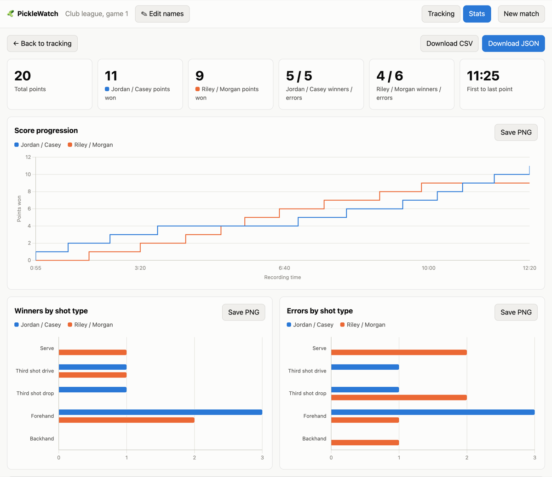
Task: Click the 6:40 time label on score chart
Action: [x=284, y=268]
